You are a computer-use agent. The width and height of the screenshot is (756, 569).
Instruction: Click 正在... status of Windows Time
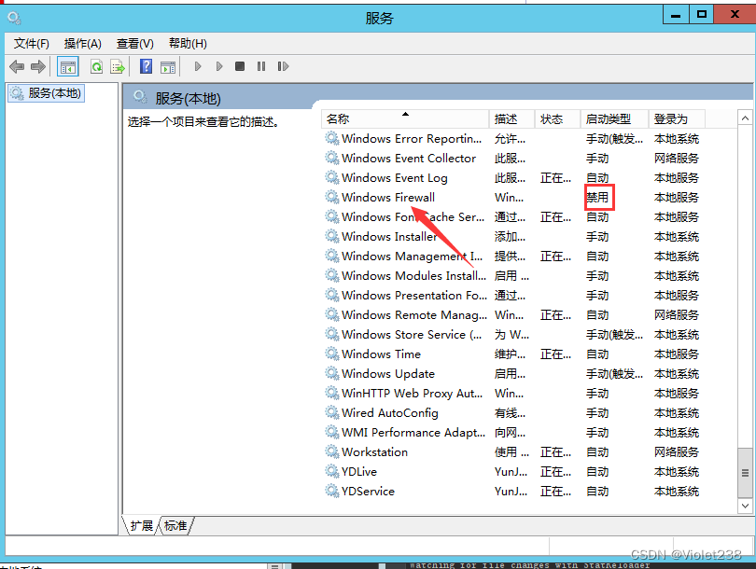click(x=555, y=354)
